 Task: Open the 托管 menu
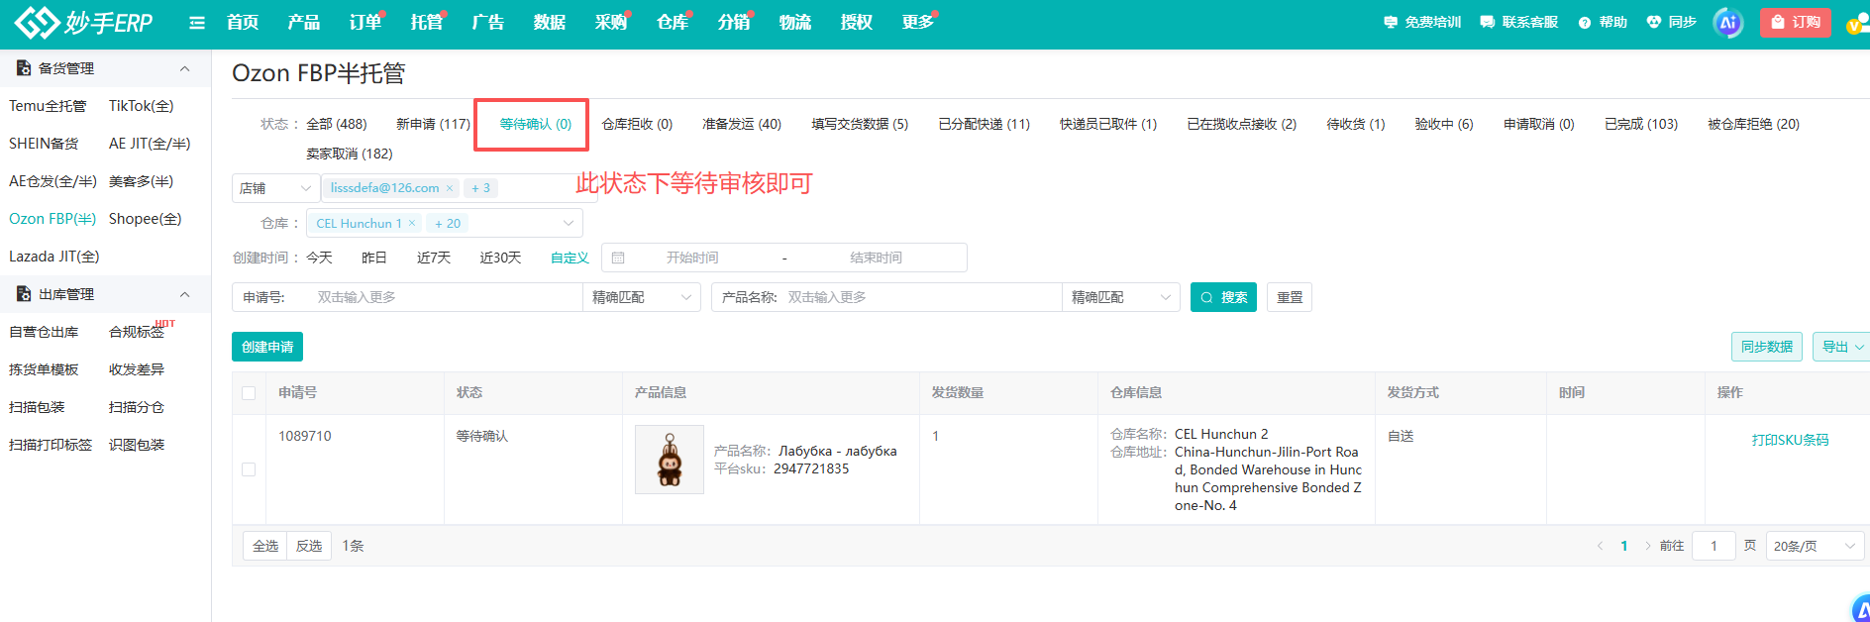(x=427, y=22)
